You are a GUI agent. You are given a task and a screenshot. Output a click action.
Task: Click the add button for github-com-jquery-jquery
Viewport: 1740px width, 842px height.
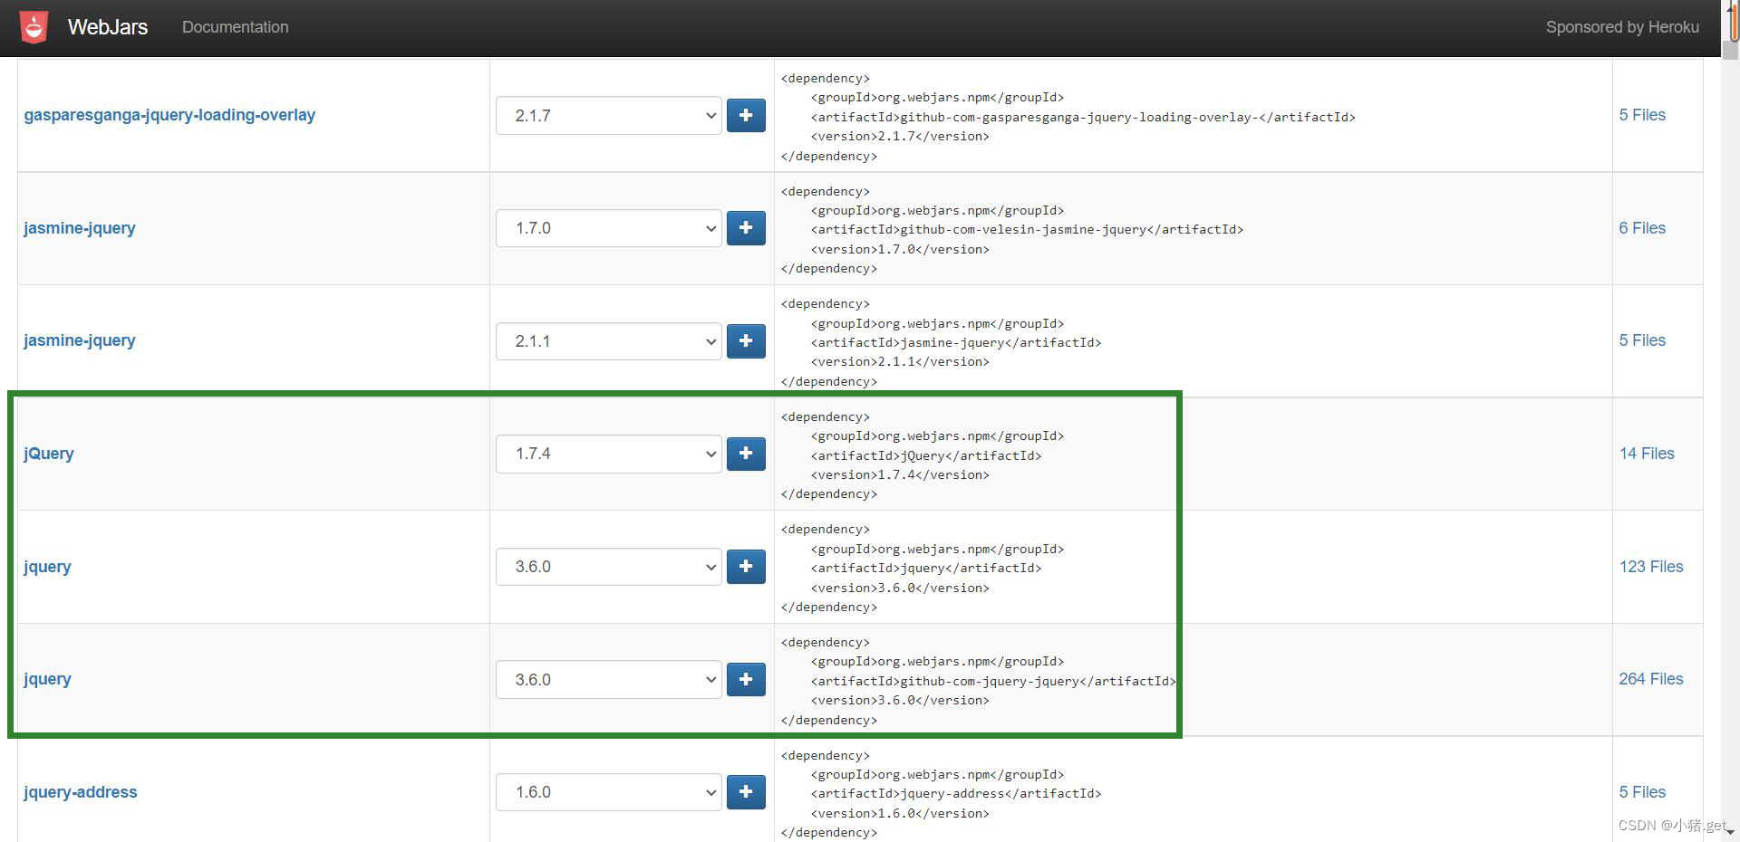tap(745, 679)
